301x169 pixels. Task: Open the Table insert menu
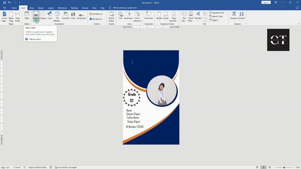[27, 16]
